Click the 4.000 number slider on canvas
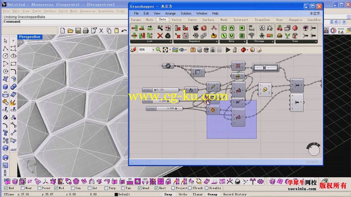Viewport: 351px width, 197px height. [x=165, y=108]
